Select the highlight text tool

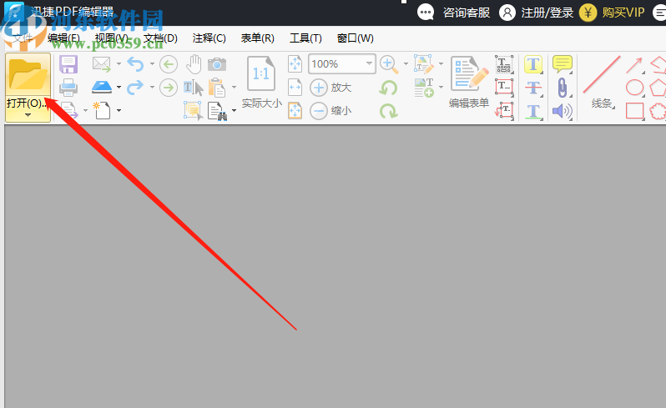coord(533,64)
